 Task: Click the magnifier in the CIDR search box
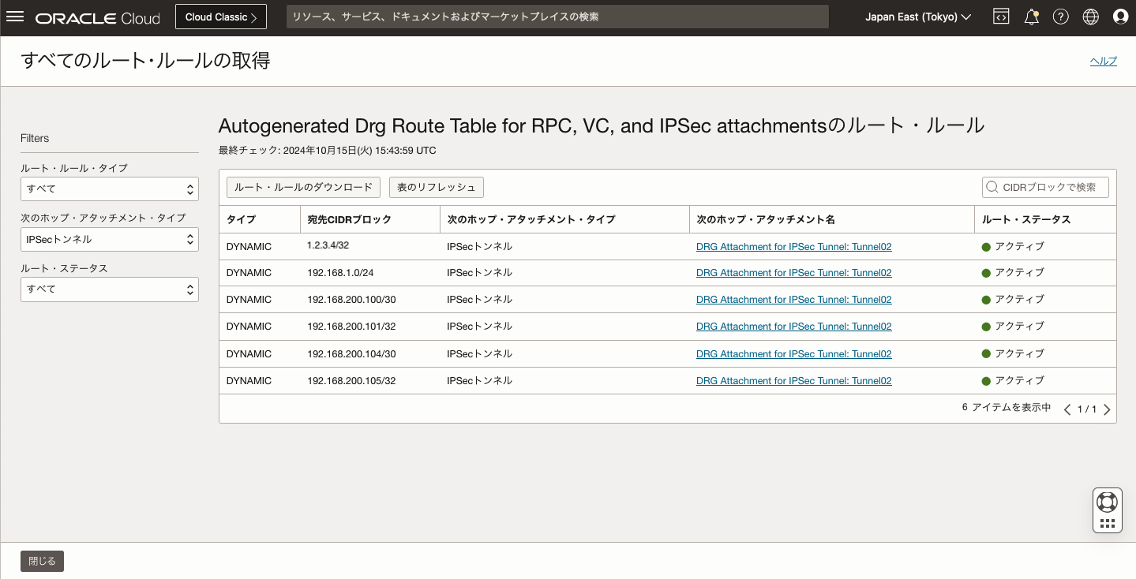pos(992,187)
